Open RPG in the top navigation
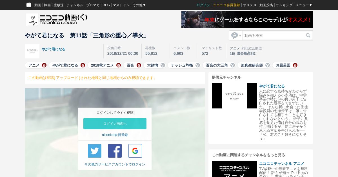The height and width of the screenshot is (177, 338). click(106, 5)
